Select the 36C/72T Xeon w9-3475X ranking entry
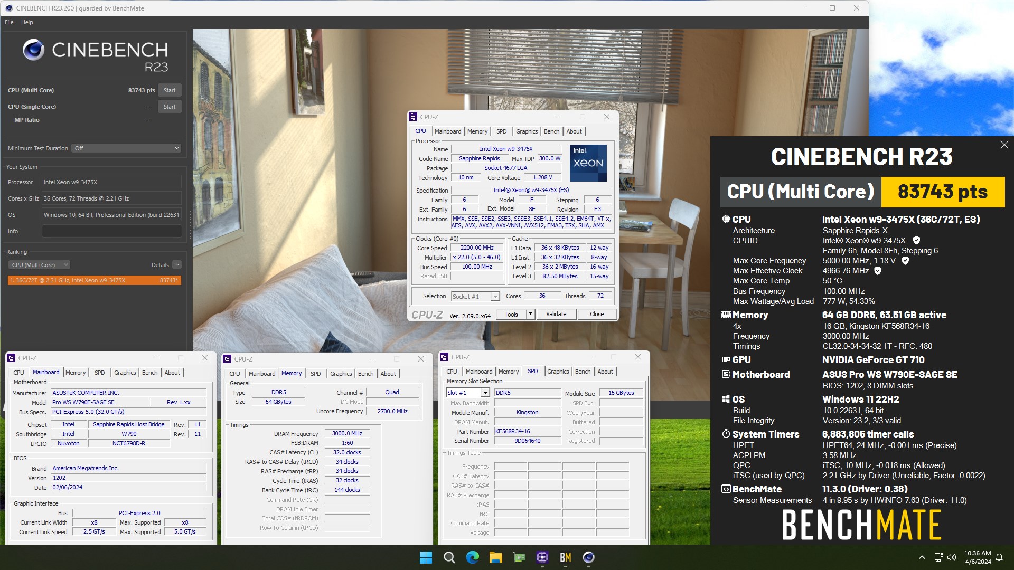 point(95,280)
